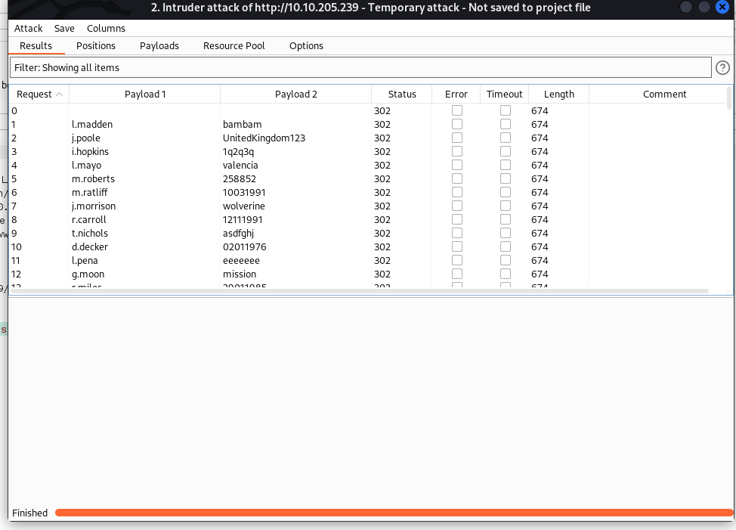The width and height of the screenshot is (736, 530).
Task: Click the orange finished progress bar
Action: pos(393,513)
